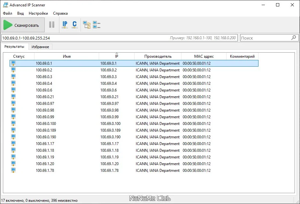Click MAC address in 100.69.0.6 row
300x204 pixels.
[x=196, y=90]
